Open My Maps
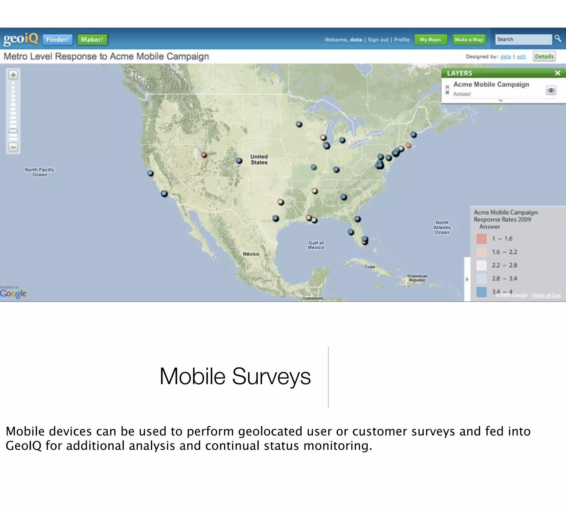566x510 pixels. [x=431, y=39]
